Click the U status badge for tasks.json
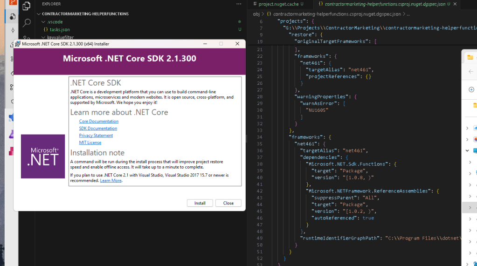477x266 pixels. click(x=240, y=29)
